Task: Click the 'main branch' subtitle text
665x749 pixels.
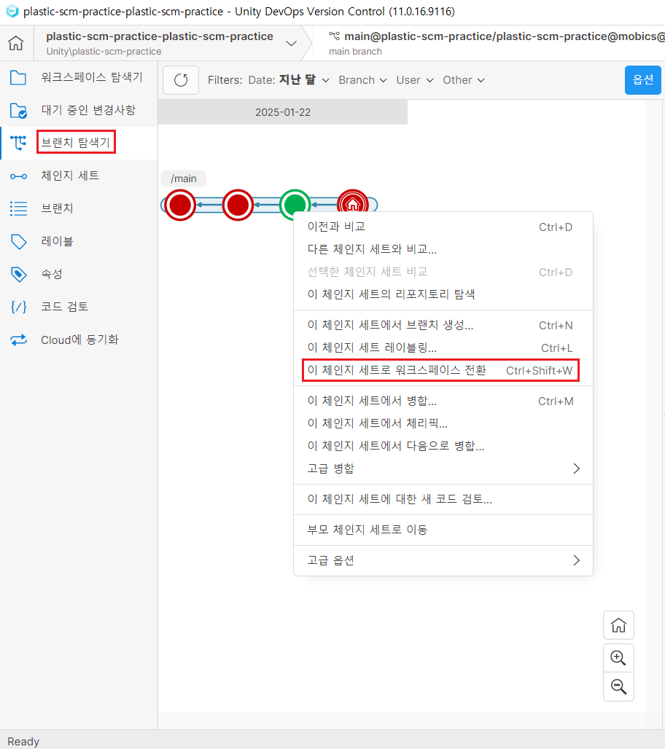Action: point(355,52)
